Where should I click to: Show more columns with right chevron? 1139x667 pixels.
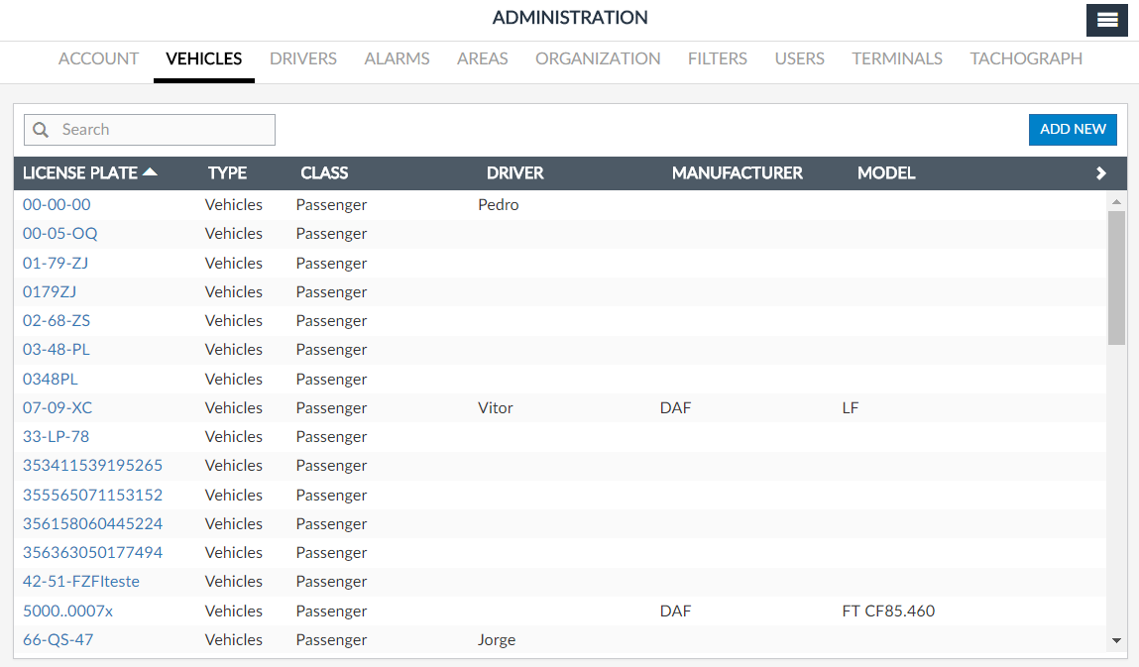pos(1100,173)
